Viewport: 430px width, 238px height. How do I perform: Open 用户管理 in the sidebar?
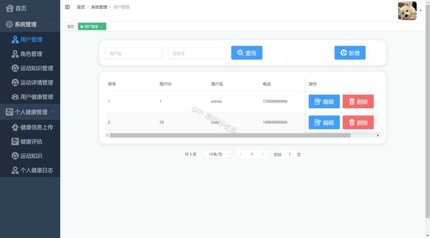click(30, 39)
